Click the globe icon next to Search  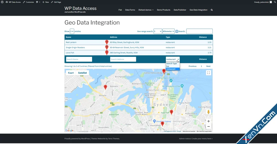point(177,32)
